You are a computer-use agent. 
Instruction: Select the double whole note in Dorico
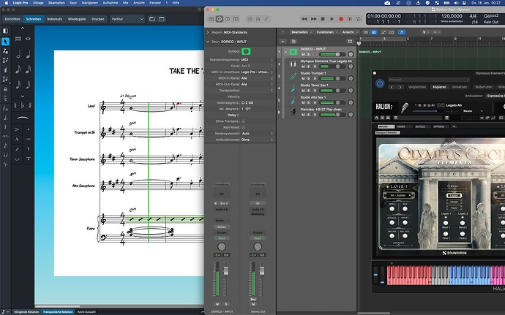point(18,39)
